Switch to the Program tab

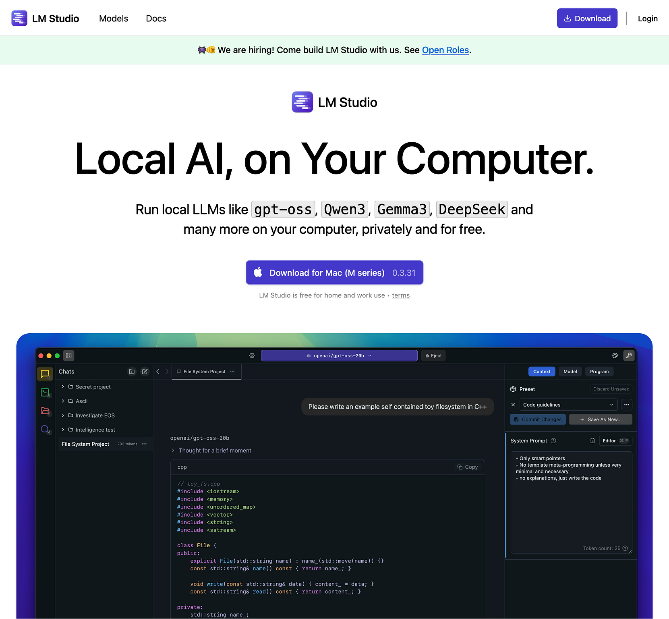(599, 371)
